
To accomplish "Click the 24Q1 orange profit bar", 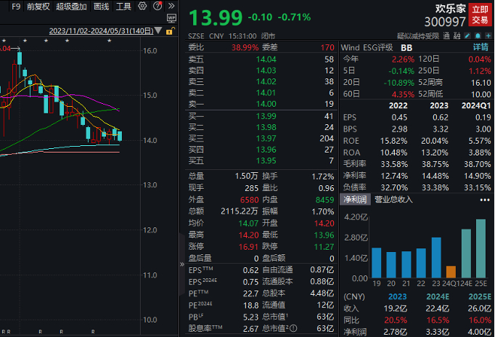I will [x=451, y=273].
